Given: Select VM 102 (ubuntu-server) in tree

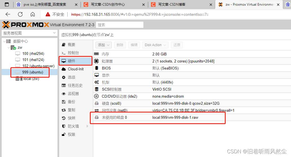Looking at the screenshot, I should (x=38, y=66).
